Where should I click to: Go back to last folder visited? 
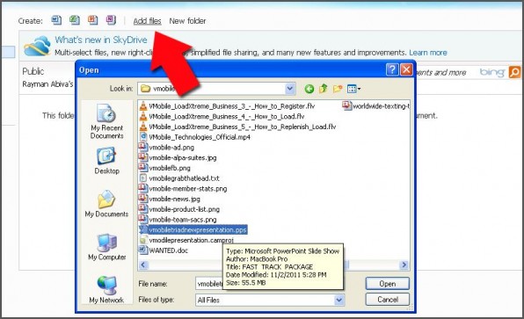(309, 89)
